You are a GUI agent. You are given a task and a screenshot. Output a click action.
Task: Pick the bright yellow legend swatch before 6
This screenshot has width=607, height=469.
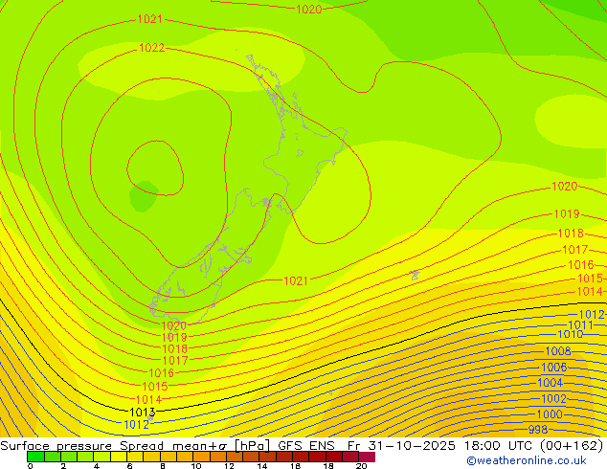click(119, 457)
